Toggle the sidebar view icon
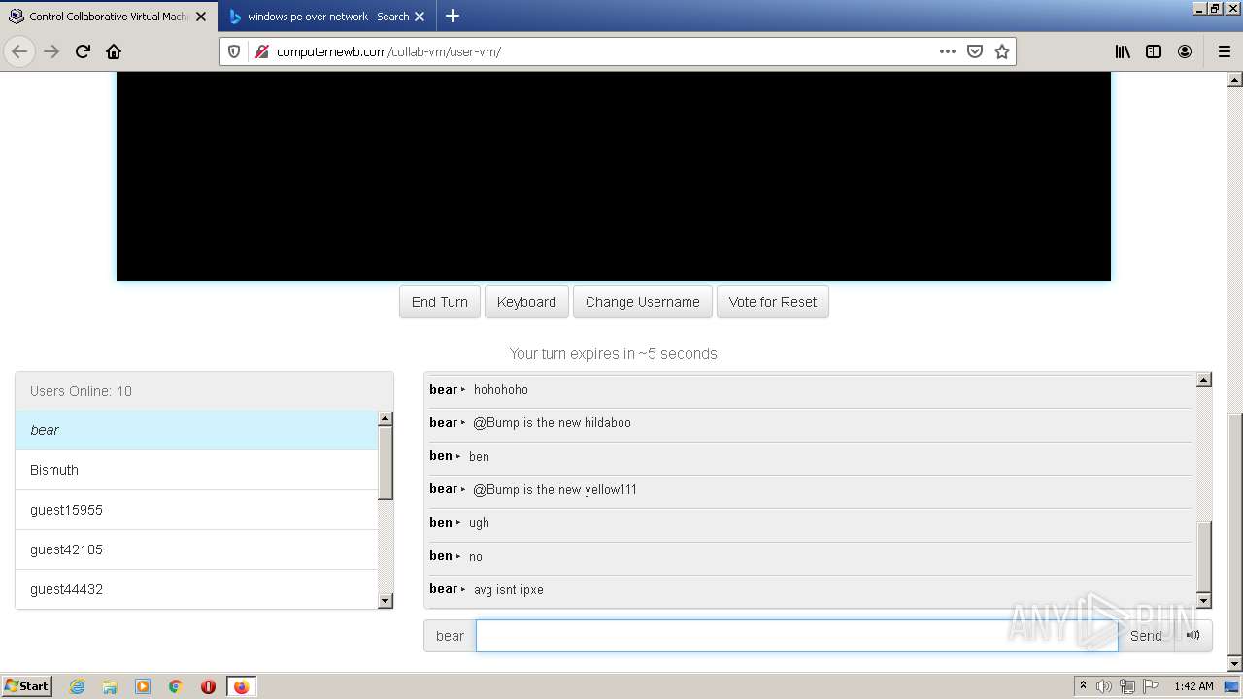 pyautogui.click(x=1154, y=51)
